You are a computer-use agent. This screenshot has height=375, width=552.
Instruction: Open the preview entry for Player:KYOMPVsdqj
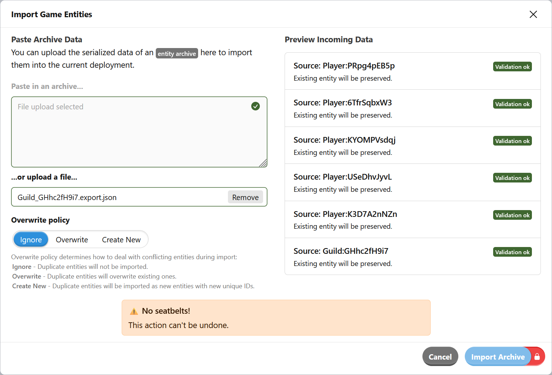point(345,140)
